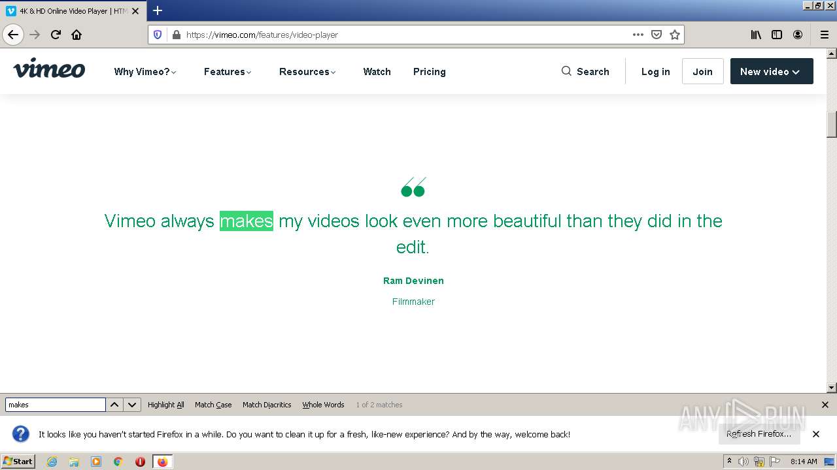Open a new browser tab
This screenshot has height=470, width=837.
tap(158, 10)
